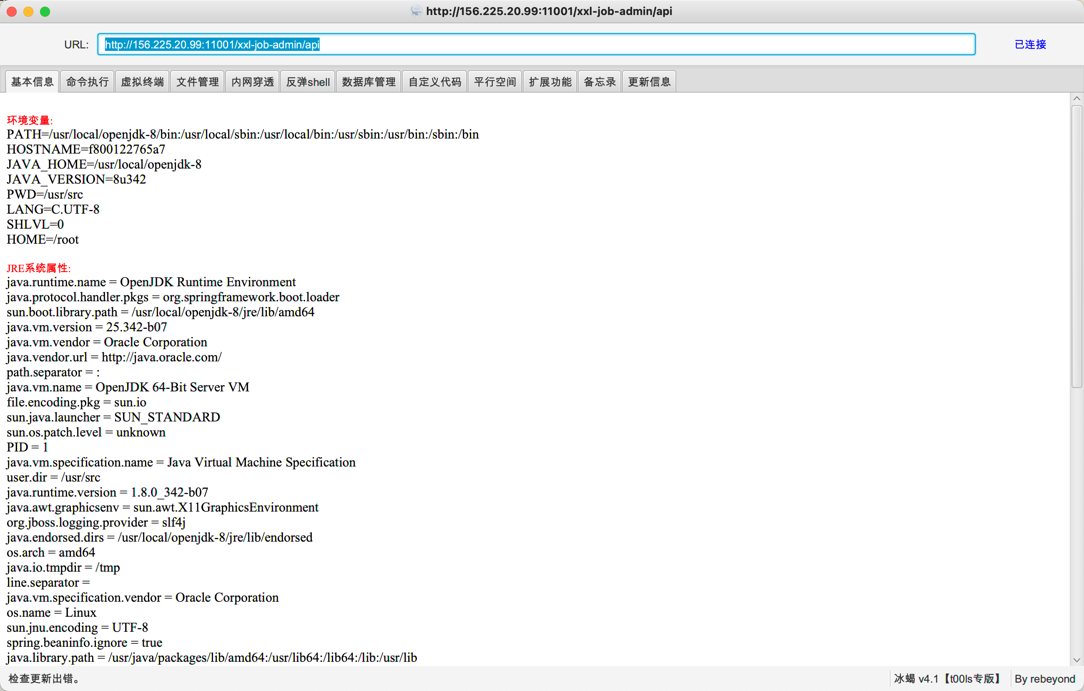Open the 虚拟终端 tab
The width and height of the screenshot is (1084, 691).
[142, 81]
